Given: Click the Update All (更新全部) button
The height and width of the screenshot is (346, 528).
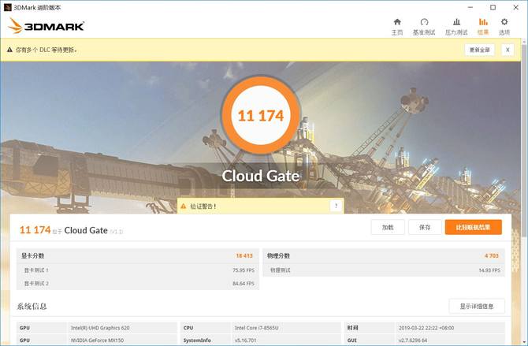Looking at the screenshot, I should 479,50.
